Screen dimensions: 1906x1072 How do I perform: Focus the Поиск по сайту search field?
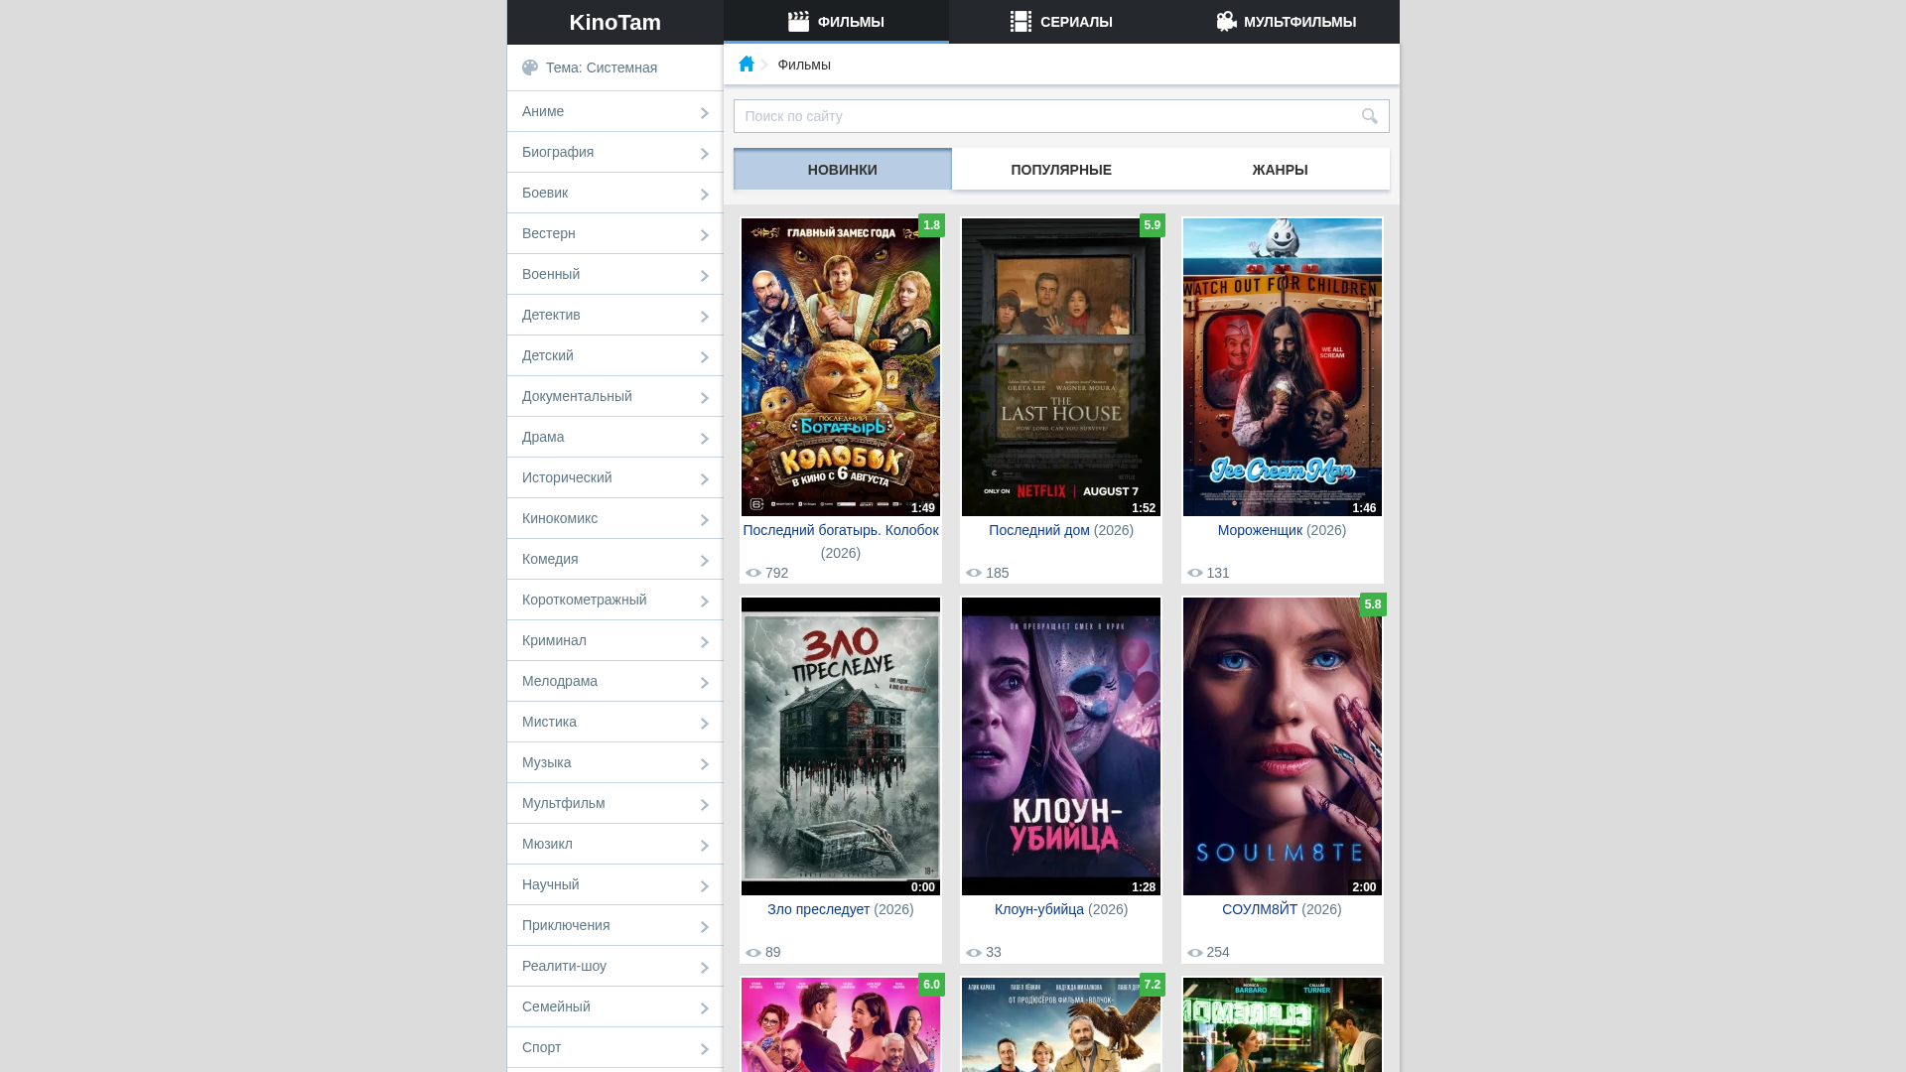click(1061, 116)
